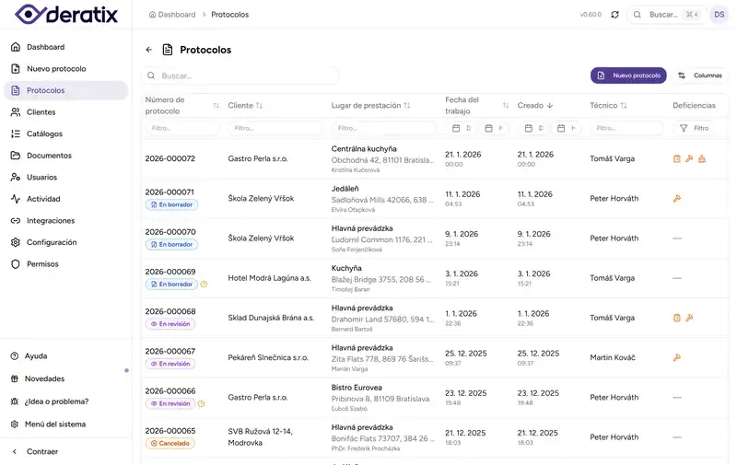Viewport: 737px width, 465px height.
Task: Open the DS user avatar
Action: [719, 15]
